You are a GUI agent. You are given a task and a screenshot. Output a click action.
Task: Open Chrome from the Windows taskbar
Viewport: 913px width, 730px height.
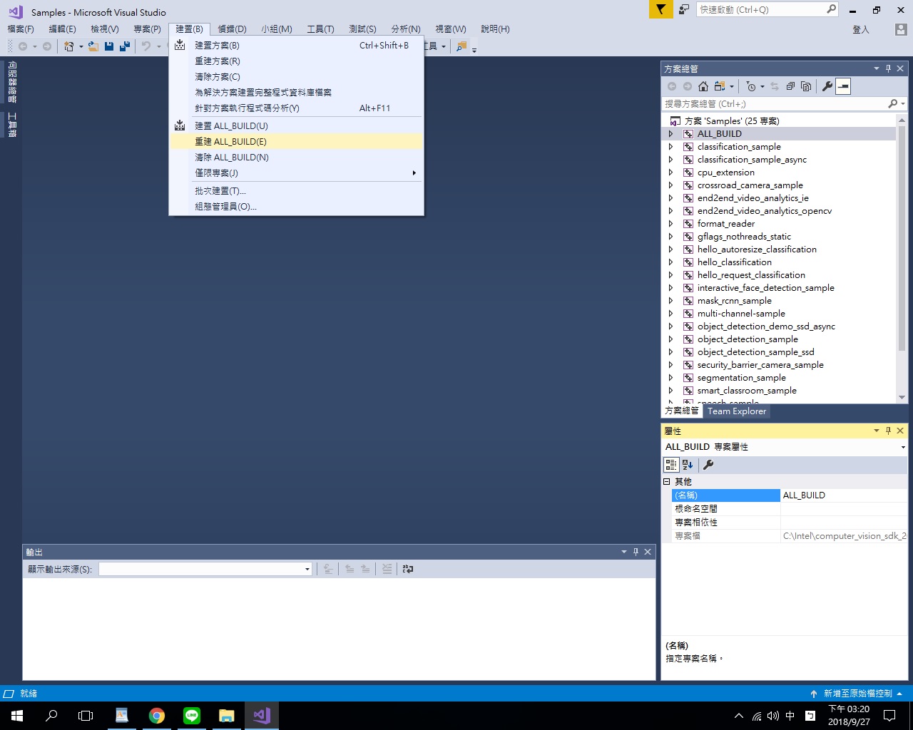click(x=157, y=716)
